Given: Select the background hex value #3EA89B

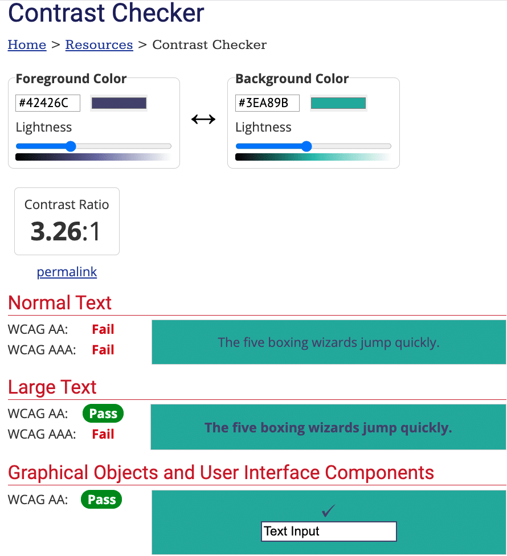Looking at the screenshot, I should [x=267, y=103].
